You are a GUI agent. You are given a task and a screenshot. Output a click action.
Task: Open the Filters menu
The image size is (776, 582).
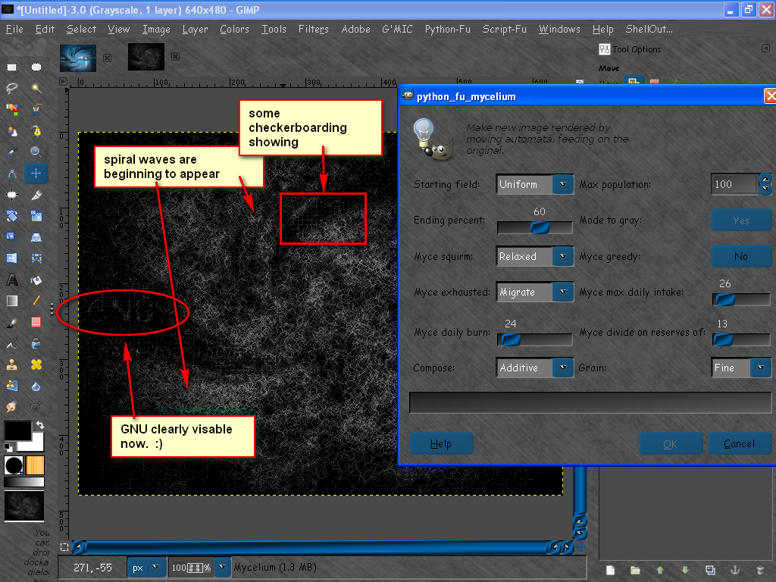[313, 30]
